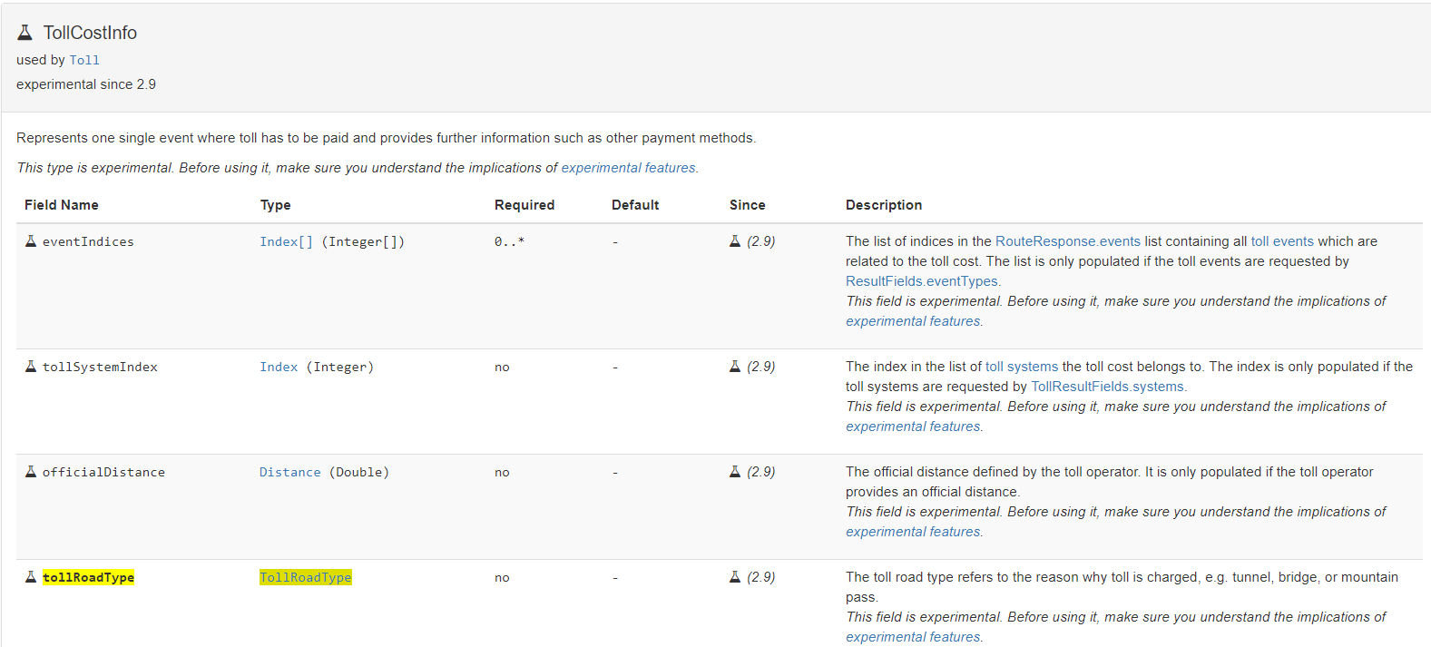Click the "toll systems" link in the tollSystemIndex description
This screenshot has width=1431, height=647.
pos(1021,367)
